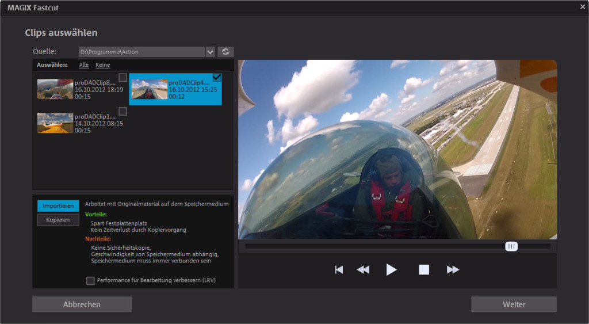The image size is (589, 324).
Task: Tick the checkbox for proDADClip1
Action: tap(123, 111)
